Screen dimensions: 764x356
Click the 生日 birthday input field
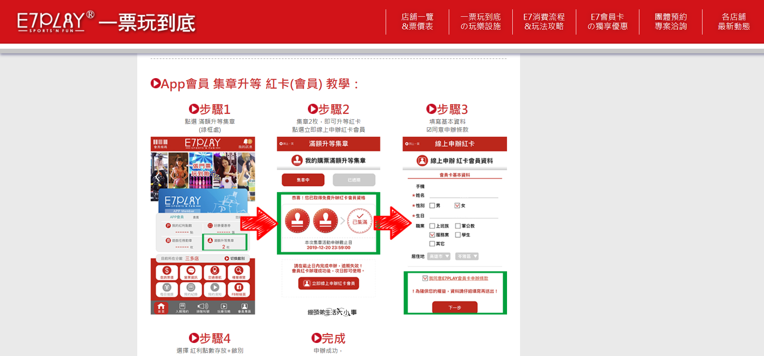(x=463, y=216)
